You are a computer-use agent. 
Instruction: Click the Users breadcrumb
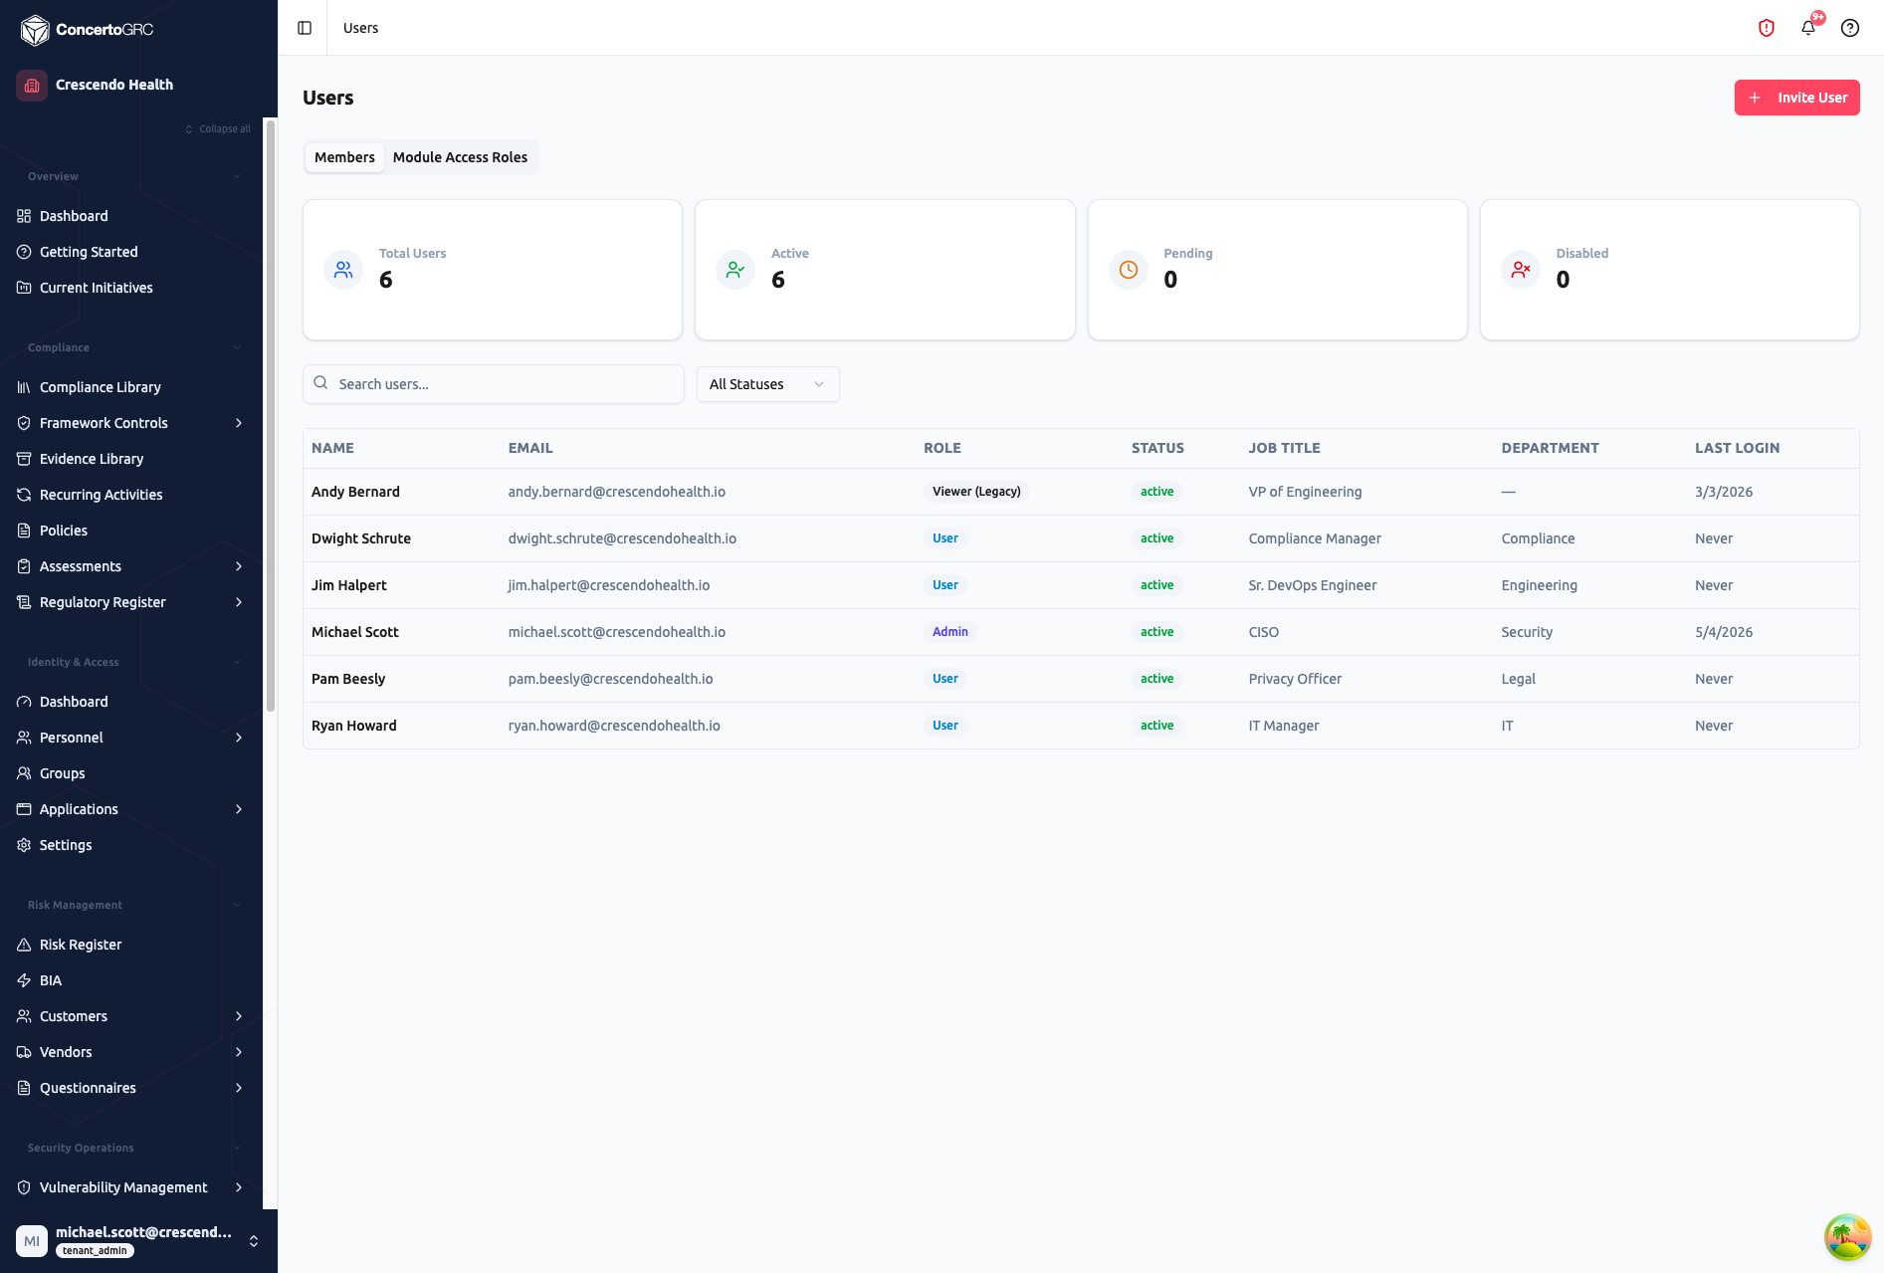[x=360, y=28]
